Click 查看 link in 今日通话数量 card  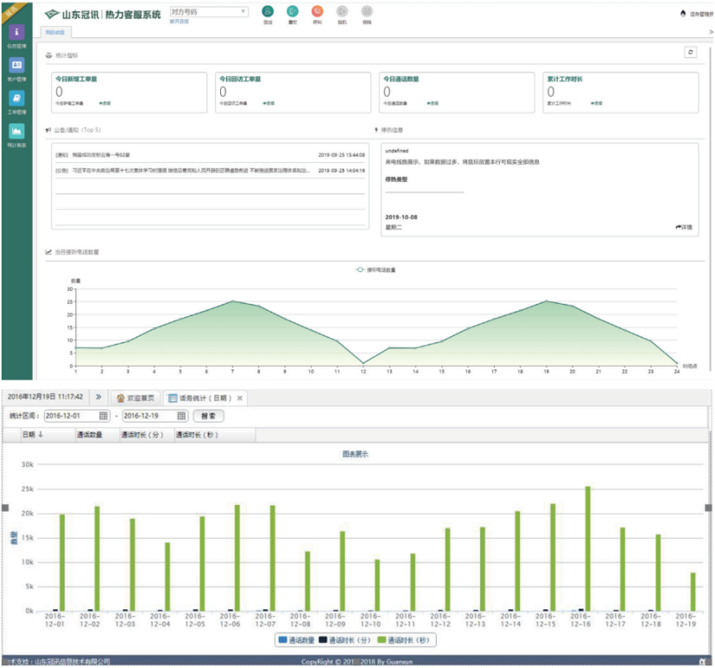pyautogui.click(x=433, y=104)
